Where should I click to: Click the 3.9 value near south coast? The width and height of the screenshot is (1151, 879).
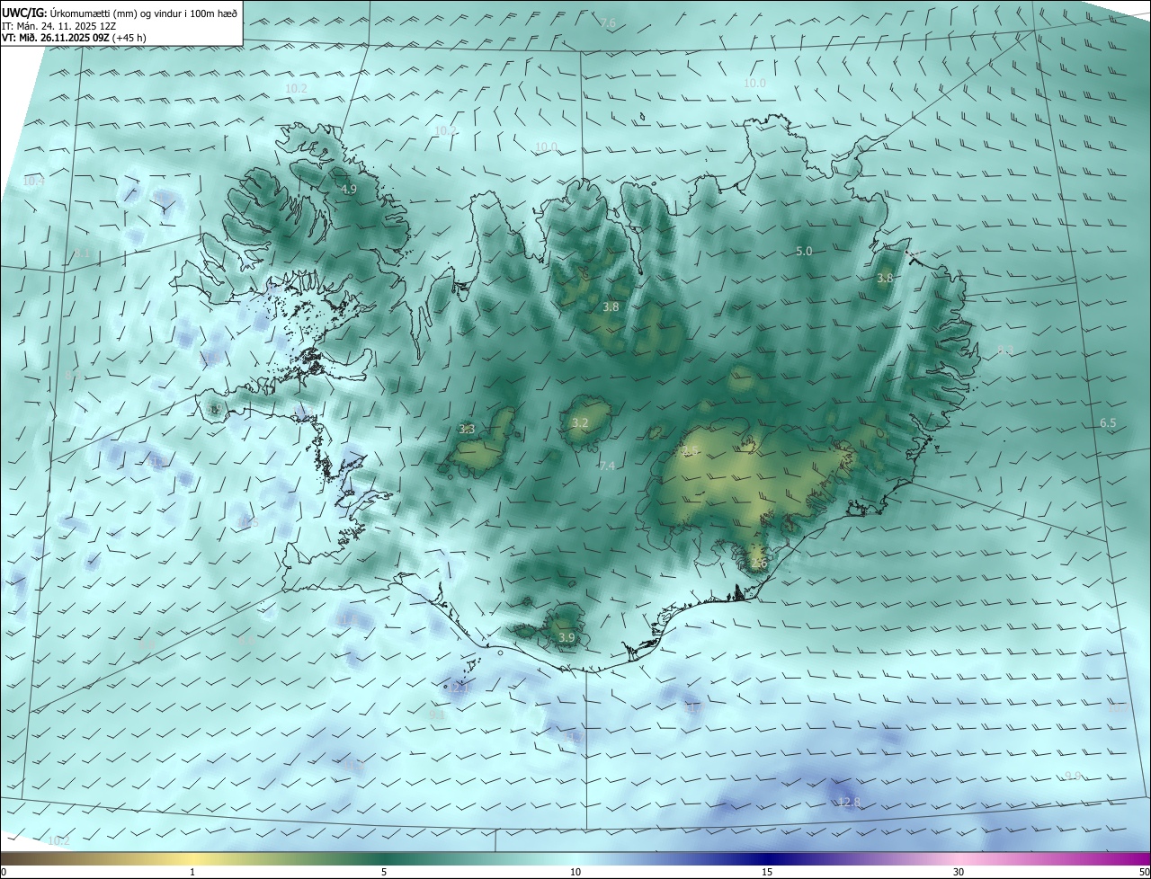[567, 638]
